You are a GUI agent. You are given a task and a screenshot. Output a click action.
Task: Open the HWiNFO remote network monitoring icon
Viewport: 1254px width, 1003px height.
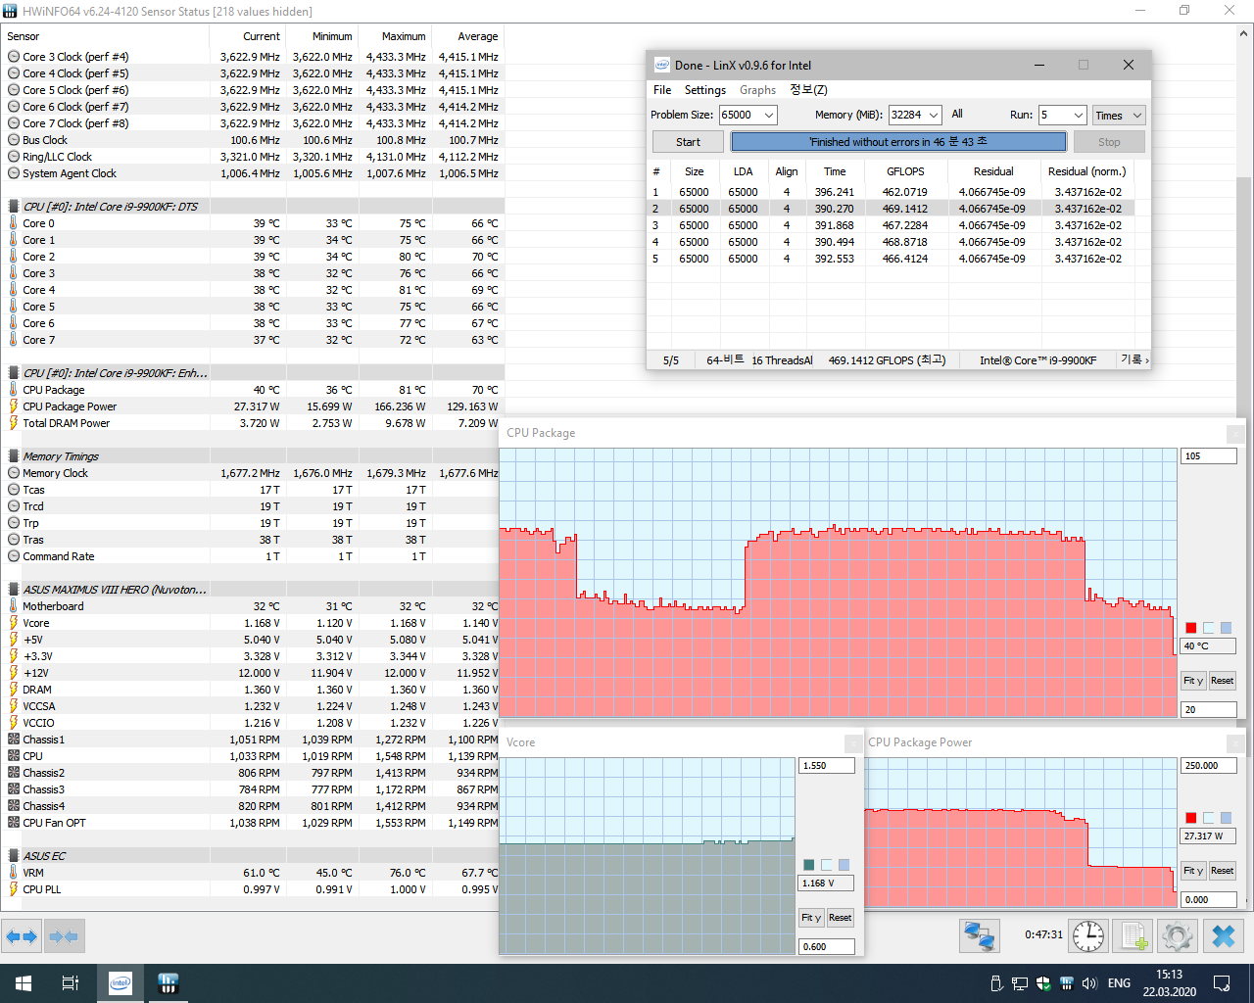coord(979,936)
